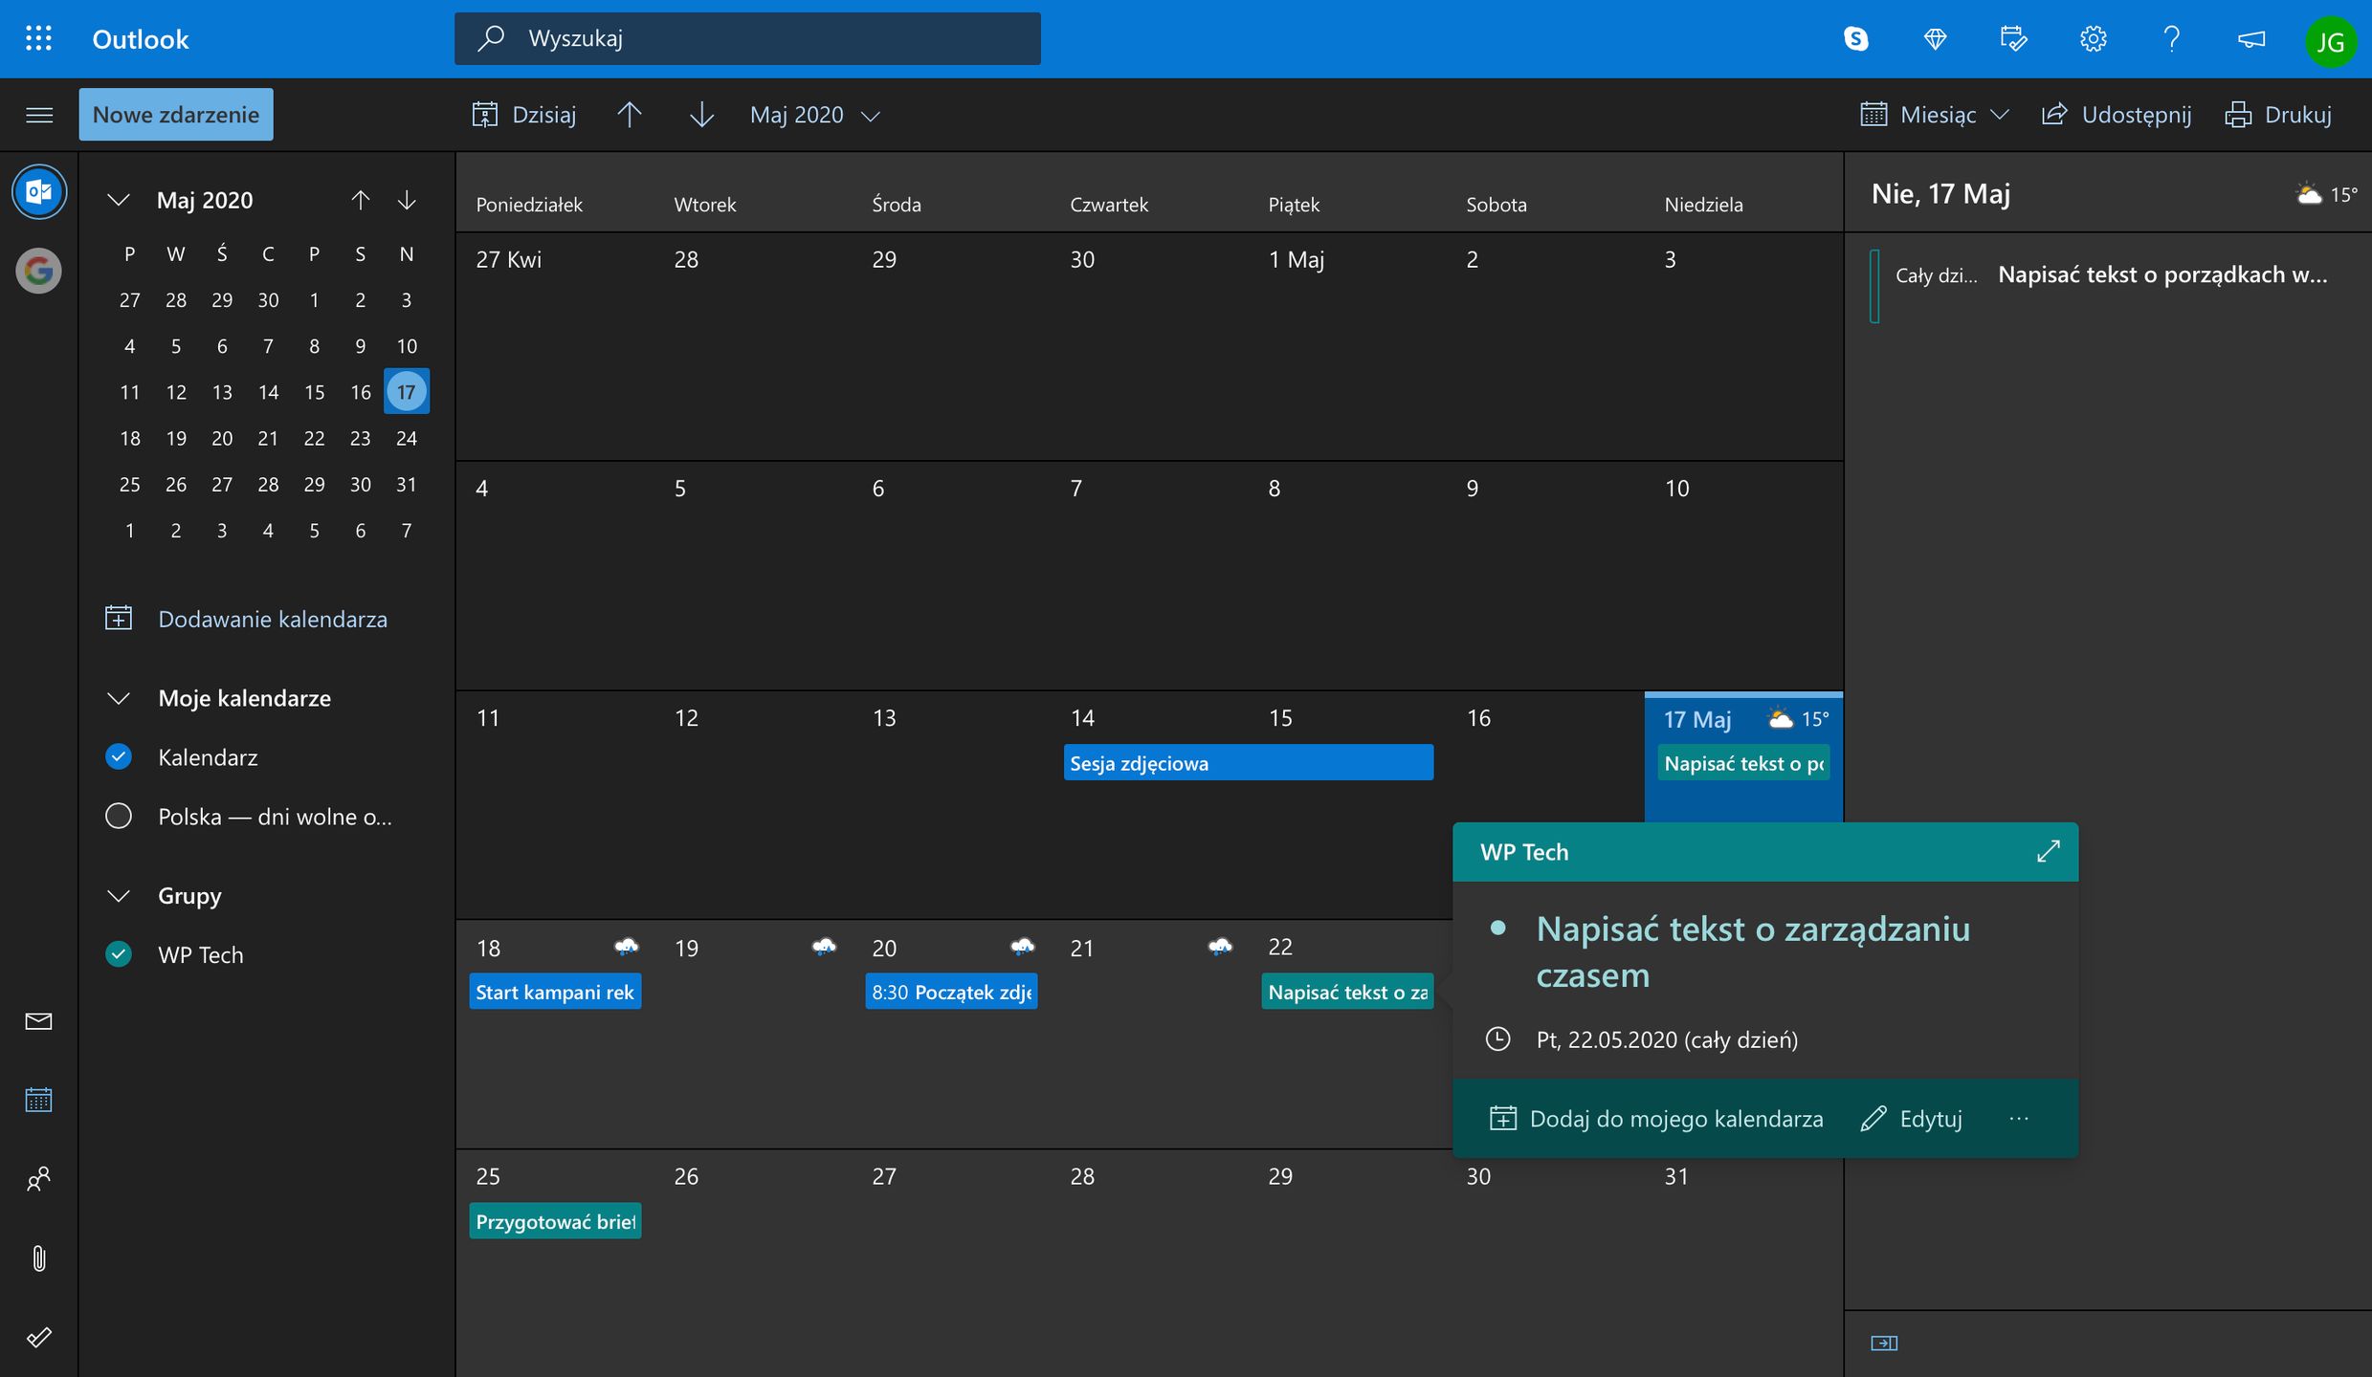Open Przygotować brief event on 25
This screenshot has width=2372, height=1377.
[x=555, y=1221]
